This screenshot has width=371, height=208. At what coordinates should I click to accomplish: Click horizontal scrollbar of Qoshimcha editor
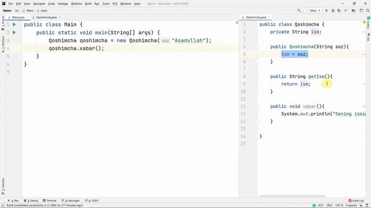tap(292, 196)
